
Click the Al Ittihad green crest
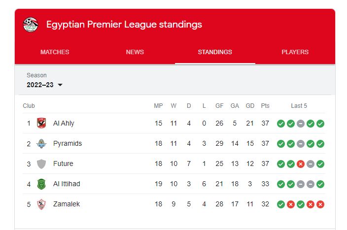pyautogui.click(x=41, y=184)
